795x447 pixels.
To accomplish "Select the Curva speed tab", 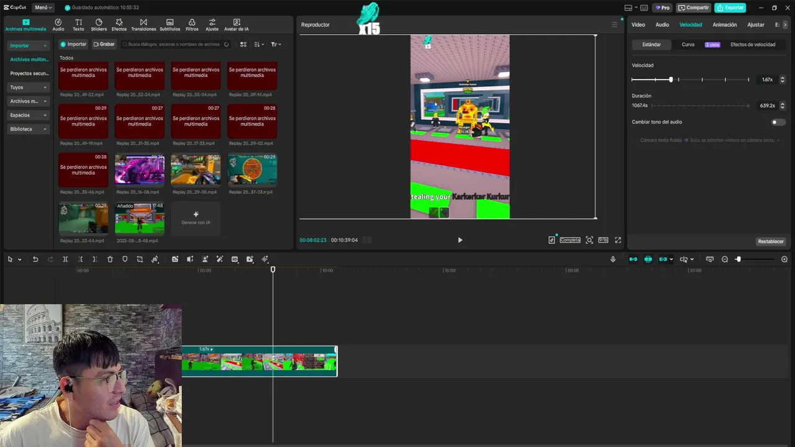I will point(688,45).
